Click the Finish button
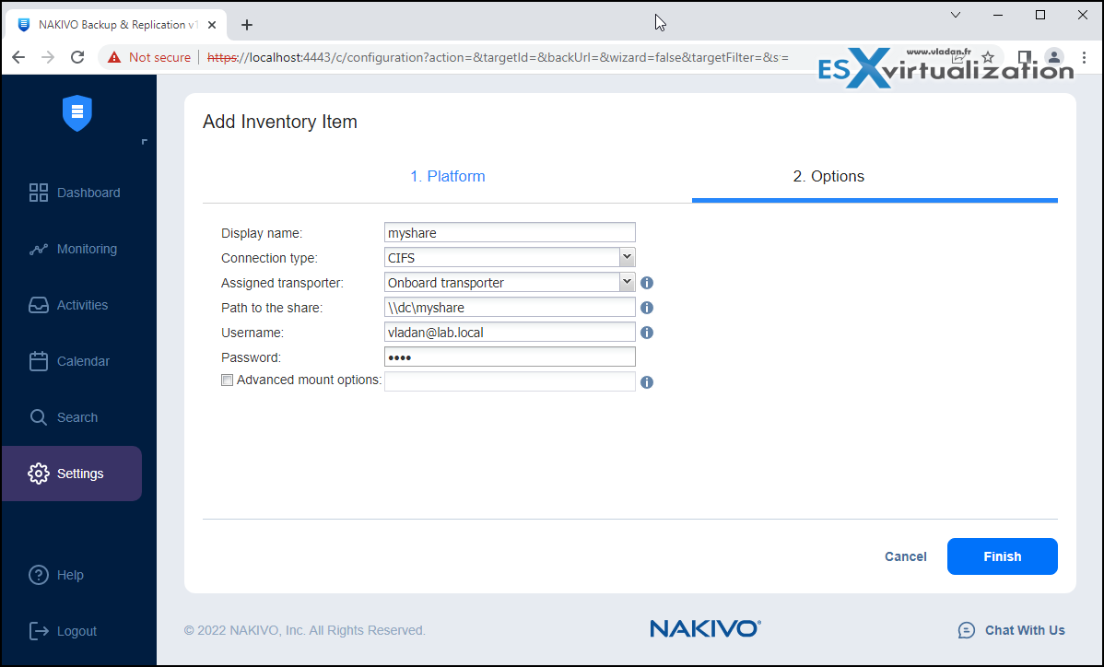Image resolution: width=1104 pixels, height=667 pixels. (1002, 556)
